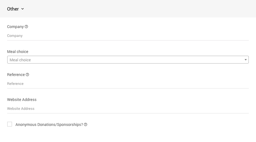Viewport: 256px width, 142px height.
Task: Open the Meal choice combo box
Action: (128, 60)
